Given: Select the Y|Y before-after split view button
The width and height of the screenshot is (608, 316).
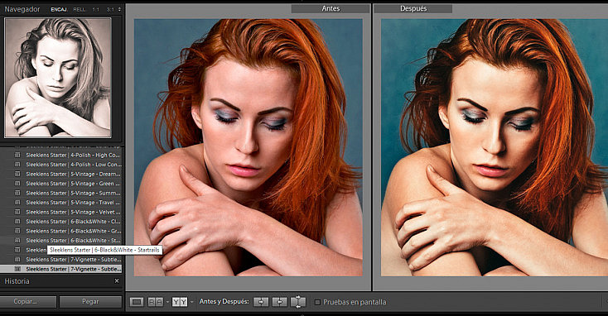Looking at the screenshot, I should (180, 302).
